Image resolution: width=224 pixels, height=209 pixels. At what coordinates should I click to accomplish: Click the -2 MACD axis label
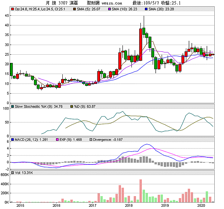coord(7,169)
